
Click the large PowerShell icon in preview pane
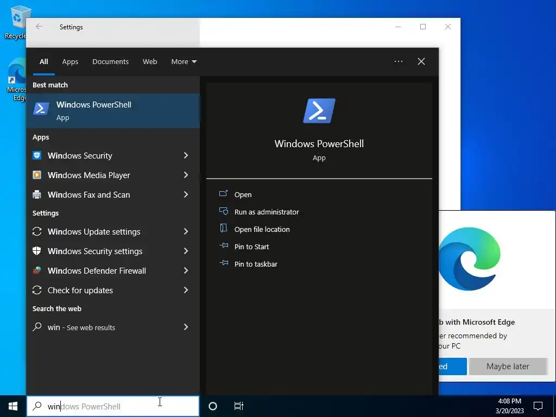pyautogui.click(x=319, y=111)
